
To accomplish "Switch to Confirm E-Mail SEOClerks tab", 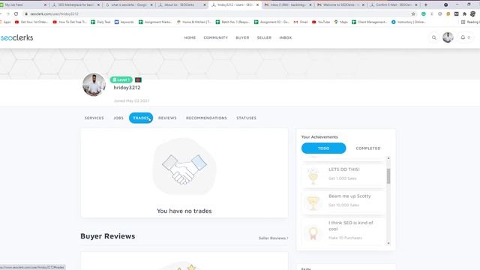I will click(x=394, y=5).
